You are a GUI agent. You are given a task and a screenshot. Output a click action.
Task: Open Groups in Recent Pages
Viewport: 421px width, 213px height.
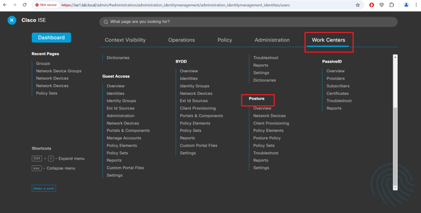(43, 64)
